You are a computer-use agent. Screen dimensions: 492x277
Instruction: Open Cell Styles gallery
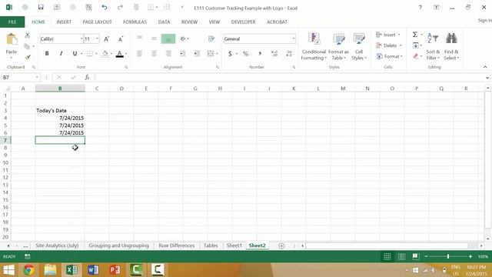click(x=359, y=46)
